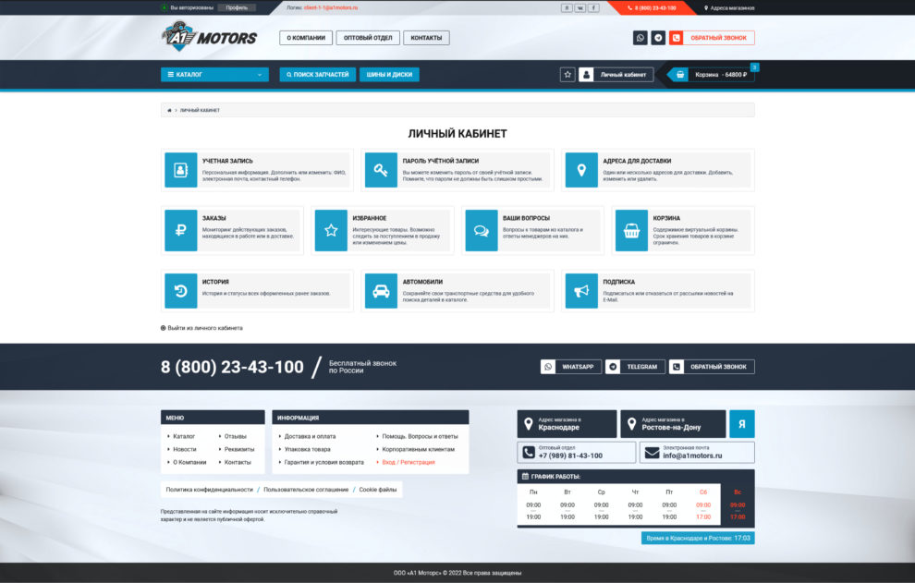Click the WhatsApp icon in header

640,38
